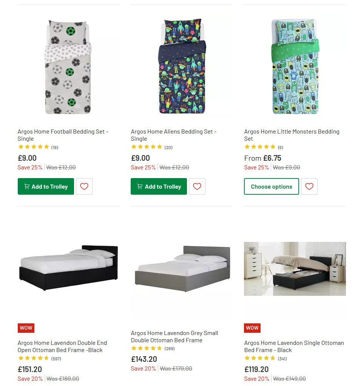Click the trolley icon on Football Bedding Set button
This screenshot has height=386, width=355.
point(27,186)
